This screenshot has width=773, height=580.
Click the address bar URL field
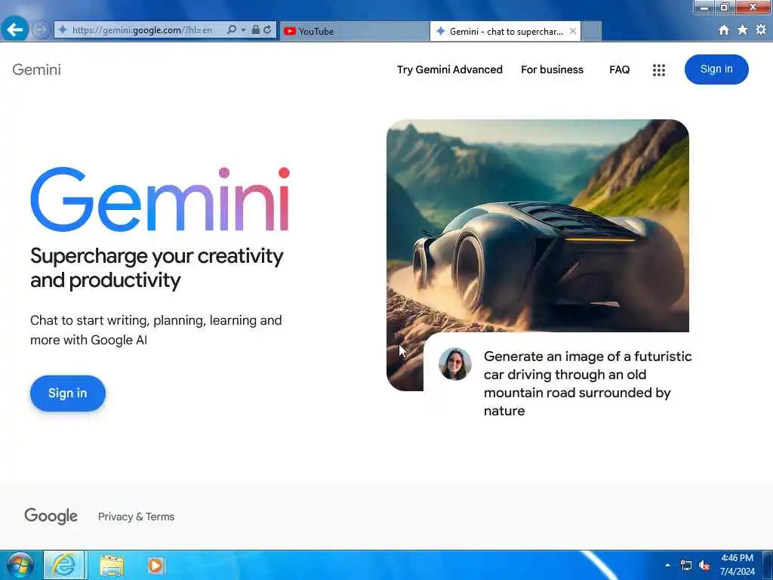tap(143, 30)
